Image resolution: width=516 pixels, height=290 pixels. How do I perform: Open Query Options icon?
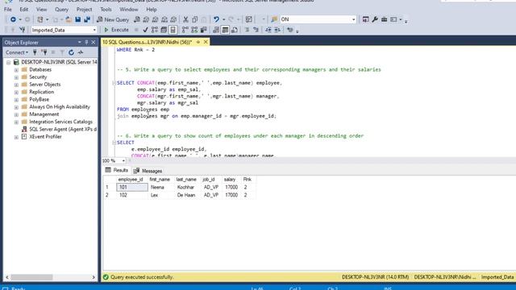pyautogui.click(x=164, y=30)
